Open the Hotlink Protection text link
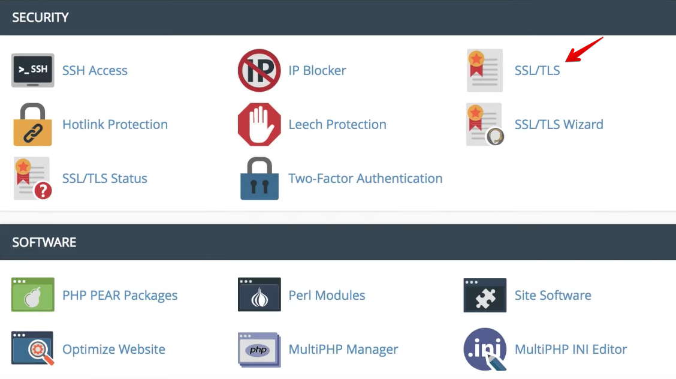Image resolution: width=676 pixels, height=379 pixels. 115,125
